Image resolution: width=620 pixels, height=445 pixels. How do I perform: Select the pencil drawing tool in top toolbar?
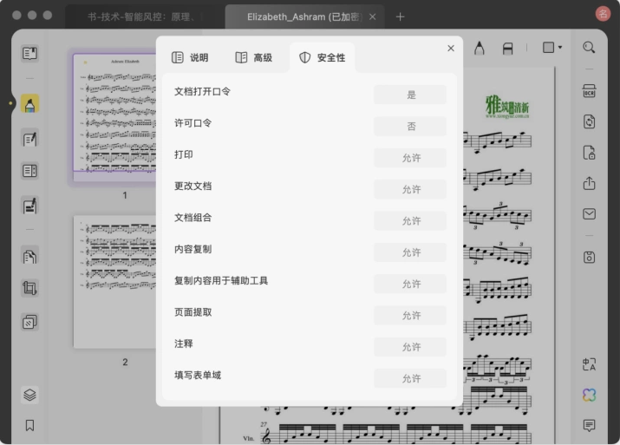[x=480, y=49]
